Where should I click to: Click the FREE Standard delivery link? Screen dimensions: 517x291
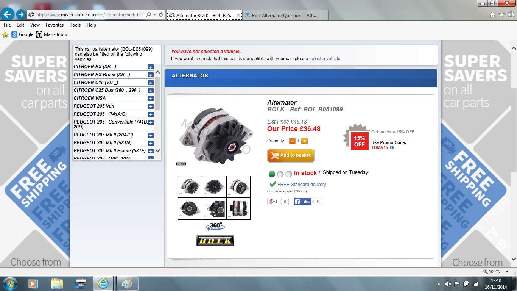(x=302, y=185)
